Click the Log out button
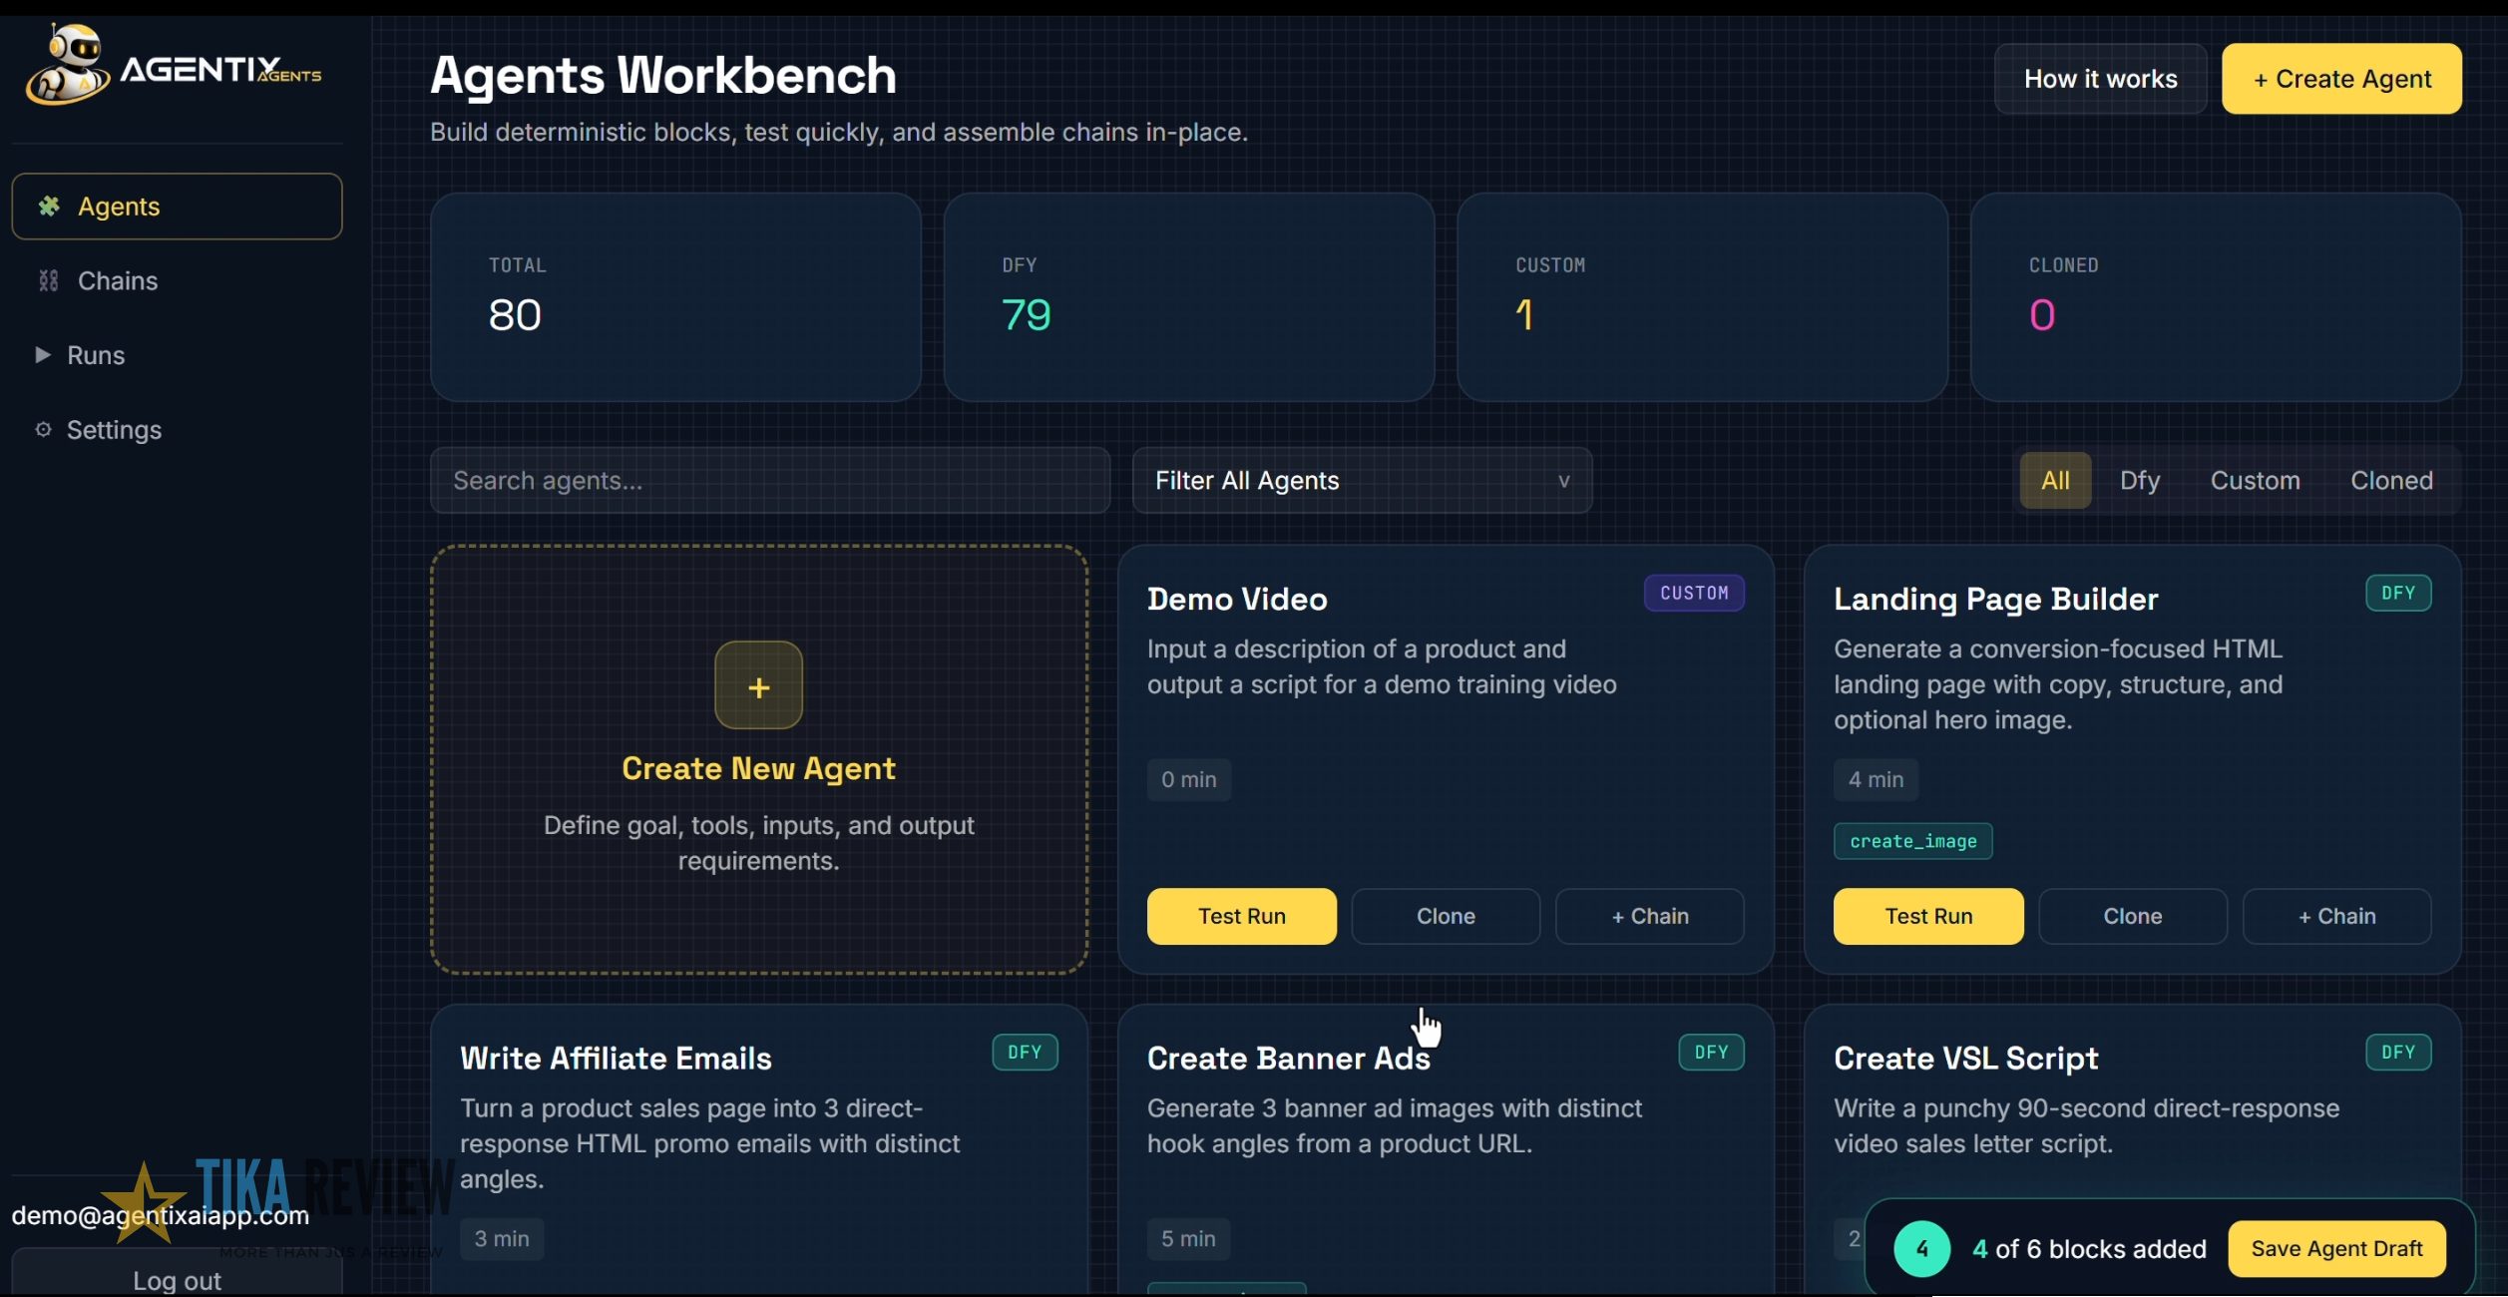The height and width of the screenshot is (1297, 2508). [x=177, y=1274]
